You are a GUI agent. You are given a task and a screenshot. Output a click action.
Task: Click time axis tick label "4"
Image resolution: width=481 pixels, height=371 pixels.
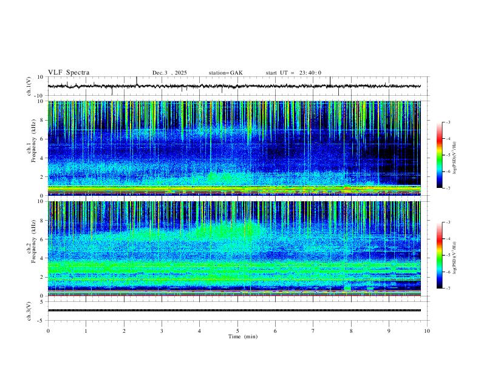click(199, 331)
